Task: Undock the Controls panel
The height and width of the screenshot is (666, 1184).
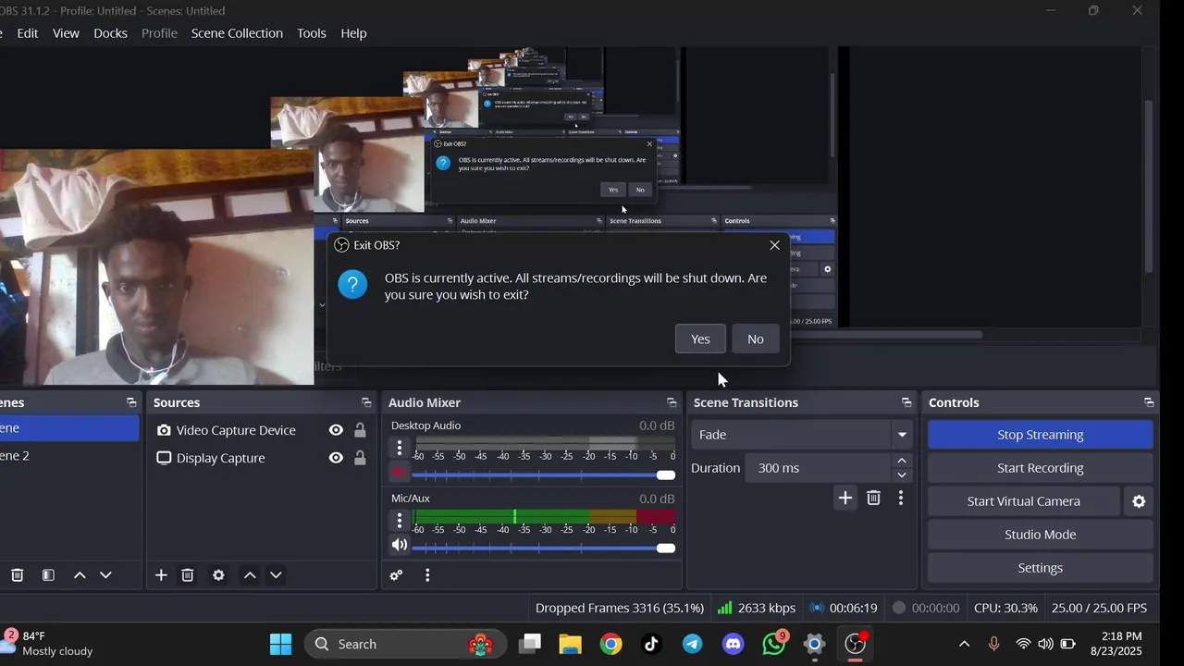Action: pos(1149,402)
